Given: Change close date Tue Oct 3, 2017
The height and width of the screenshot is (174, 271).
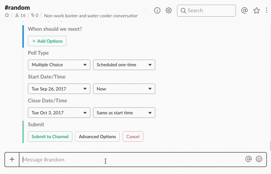Looking at the screenshot, I should 59,113.
